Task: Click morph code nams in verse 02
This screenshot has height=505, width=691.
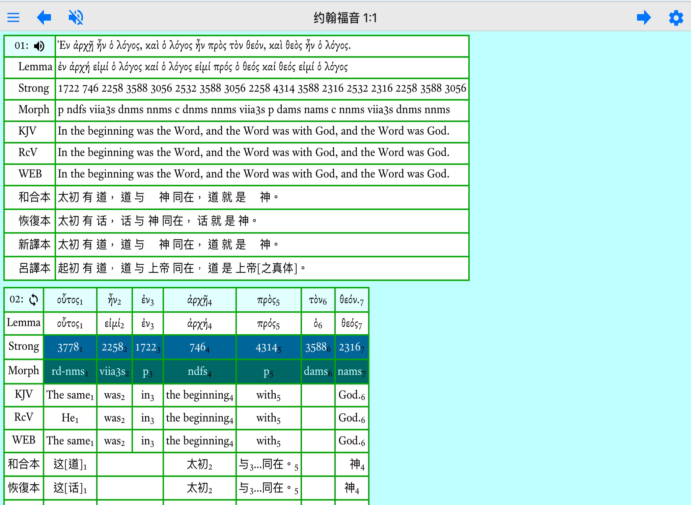Action: (352, 371)
